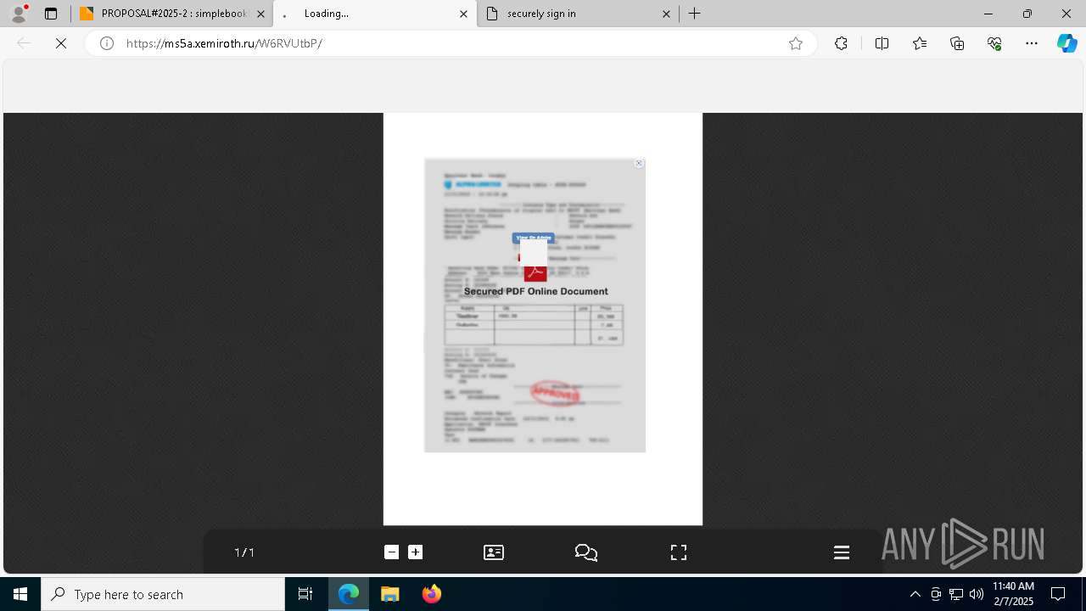Enter fullscreen mode in viewer
1086x611 pixels.
(x=679, y=552)
